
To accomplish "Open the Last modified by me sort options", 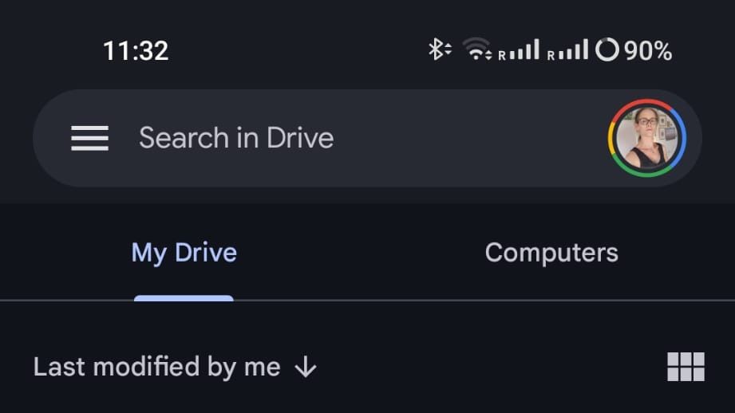I will [x=157, y=367].
